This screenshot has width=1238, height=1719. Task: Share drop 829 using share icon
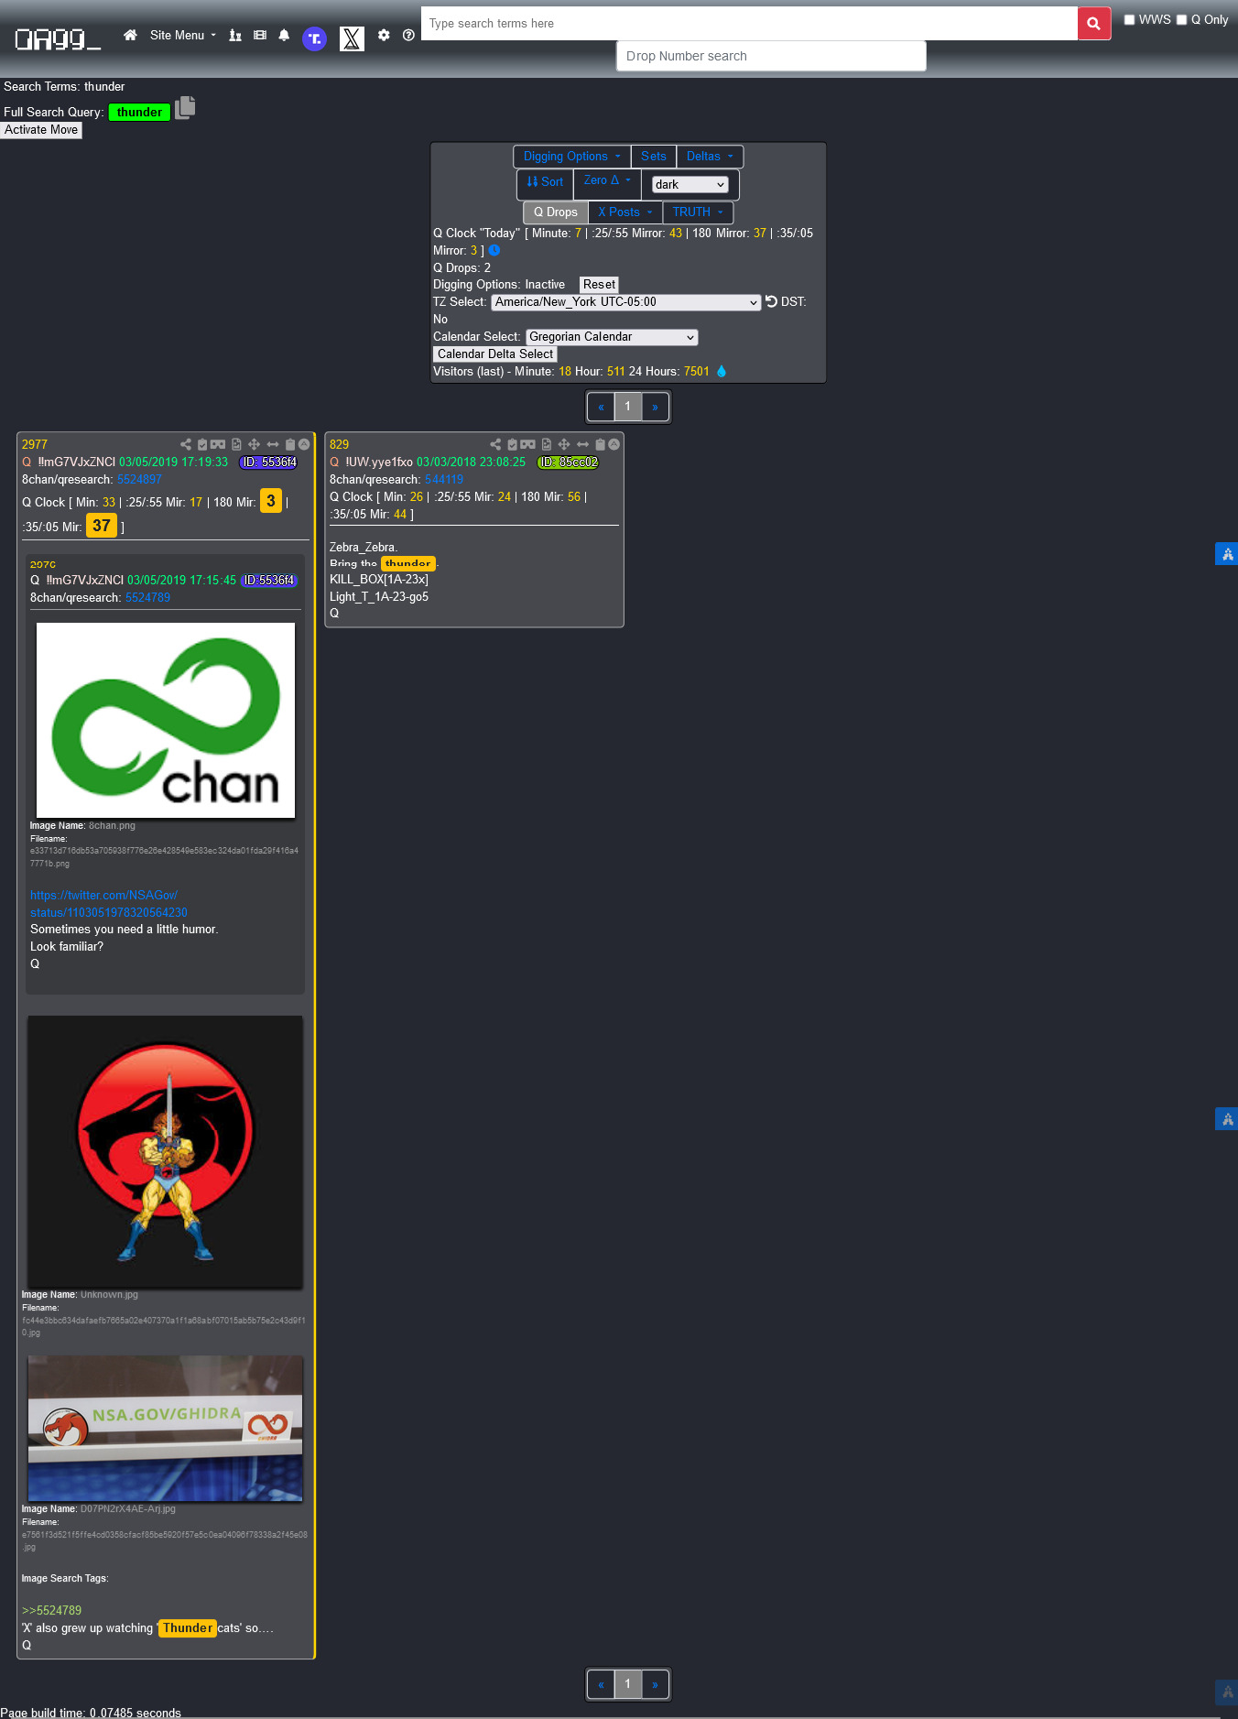point(495,444)
